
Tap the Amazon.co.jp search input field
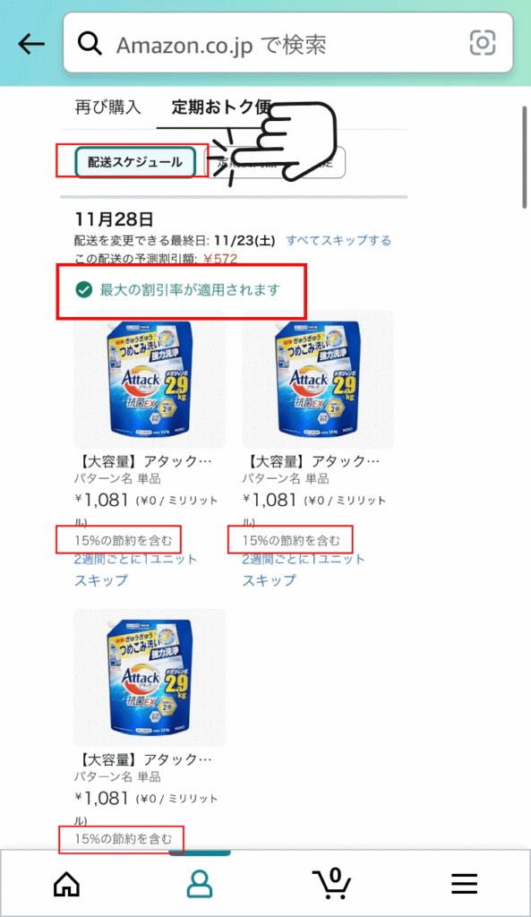224,42
